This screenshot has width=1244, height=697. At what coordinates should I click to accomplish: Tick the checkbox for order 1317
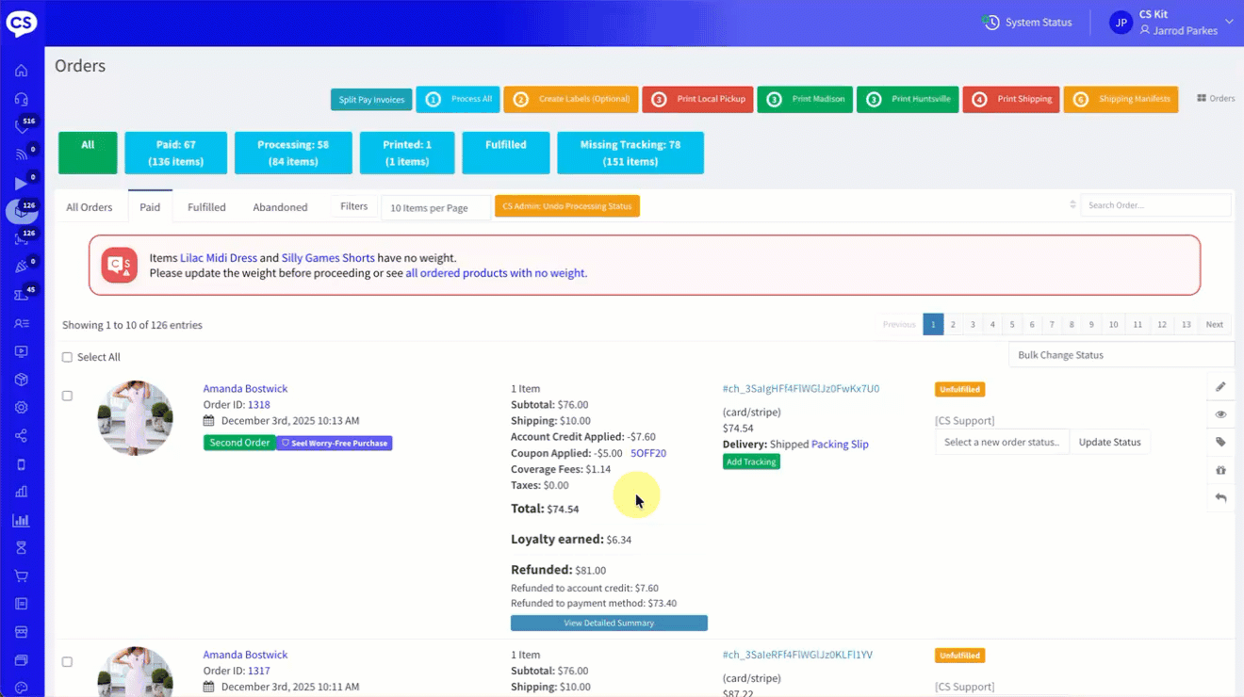[x=67, y=662]
